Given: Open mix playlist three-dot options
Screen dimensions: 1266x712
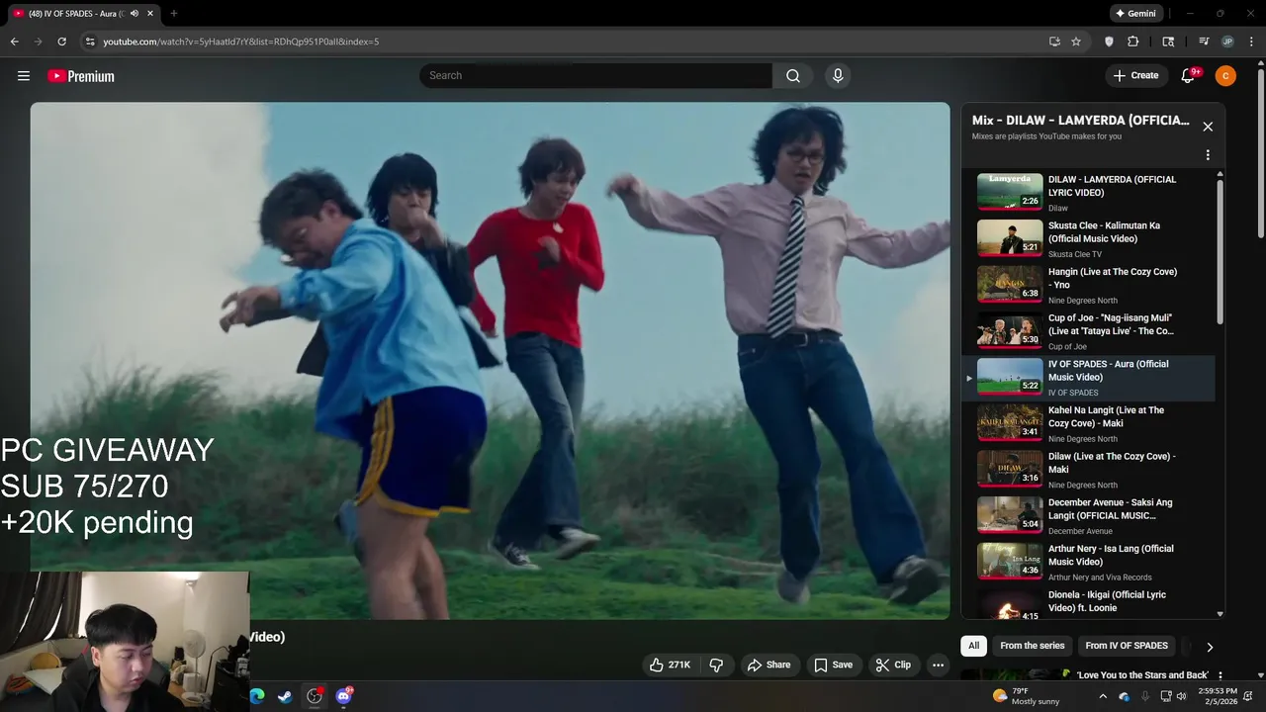Looking at the screenshot, I should tap(1208, 155).
